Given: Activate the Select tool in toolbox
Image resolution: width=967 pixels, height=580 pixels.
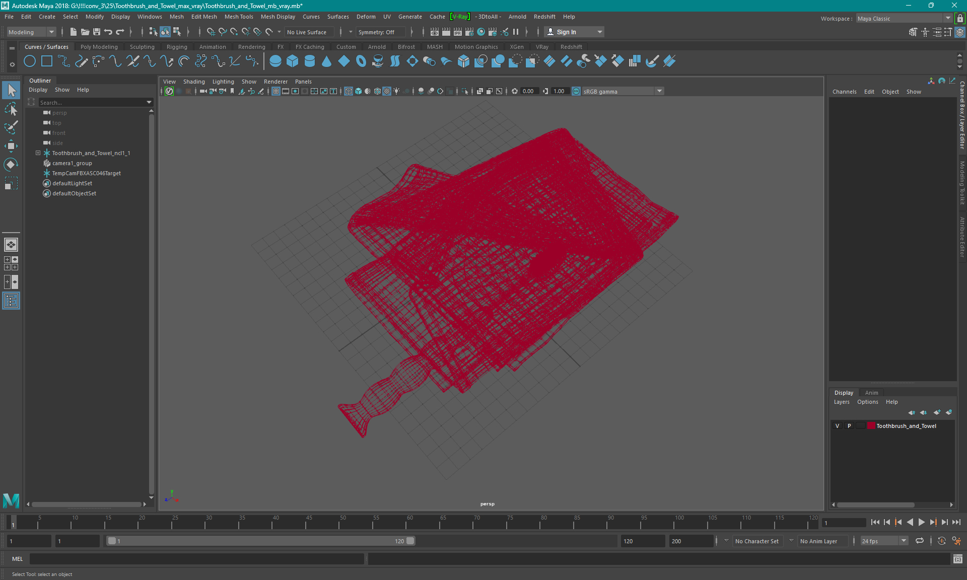Looking at the screenshot, I should tap(11, 91).
